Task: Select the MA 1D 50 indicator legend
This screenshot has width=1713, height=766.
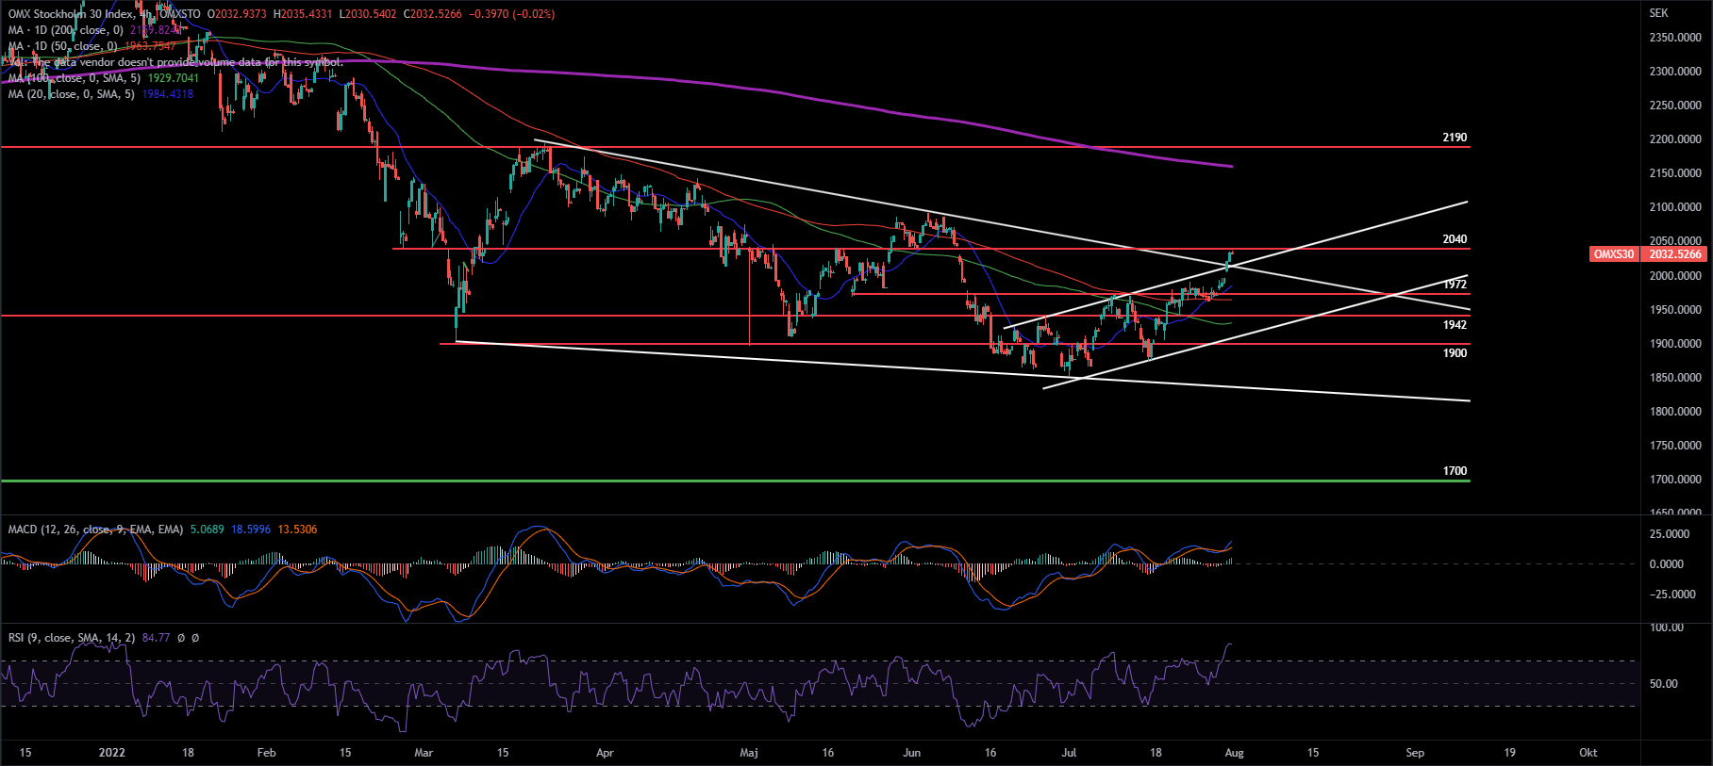Action: (62, 46)
